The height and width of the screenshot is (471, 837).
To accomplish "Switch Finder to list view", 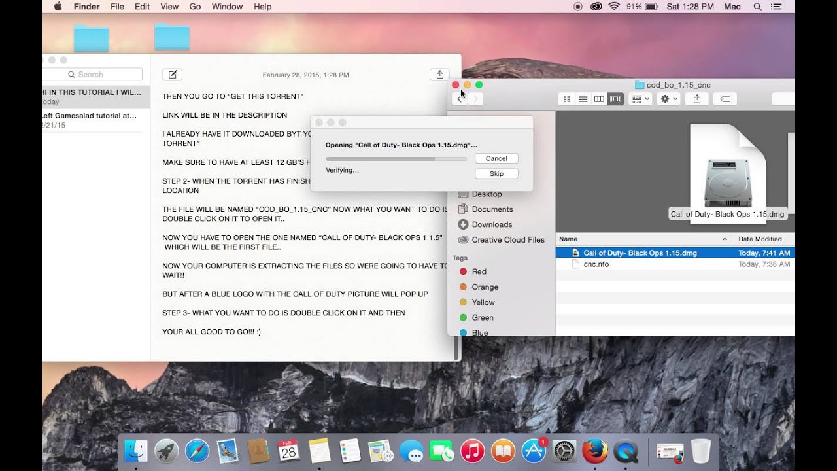I will [583, 99].
